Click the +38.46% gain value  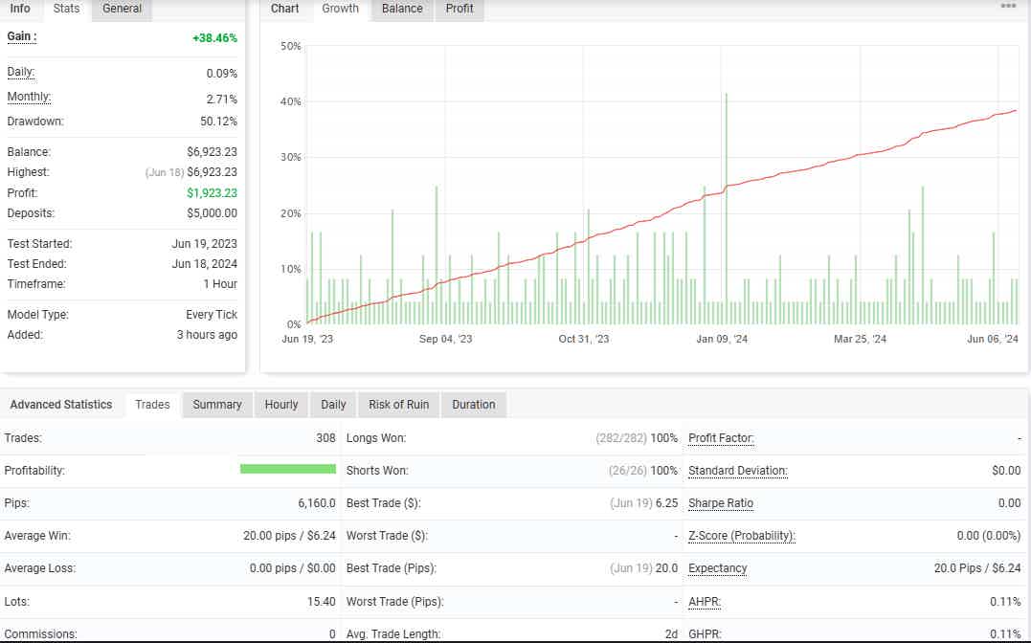214,38
